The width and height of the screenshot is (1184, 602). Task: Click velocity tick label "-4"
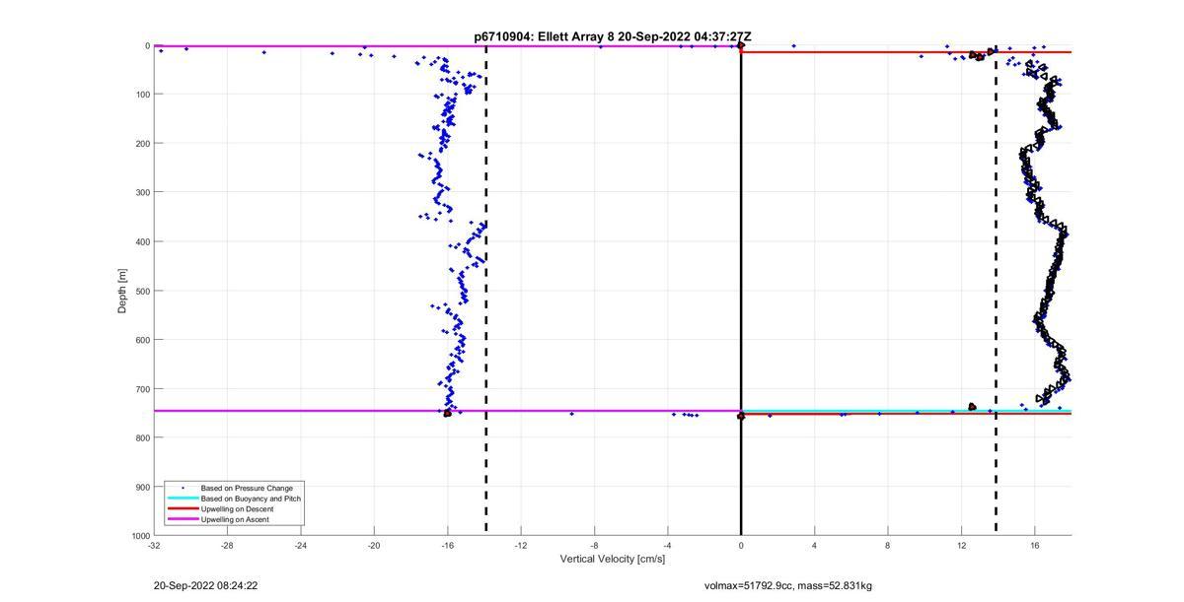[x=667, y=545]
